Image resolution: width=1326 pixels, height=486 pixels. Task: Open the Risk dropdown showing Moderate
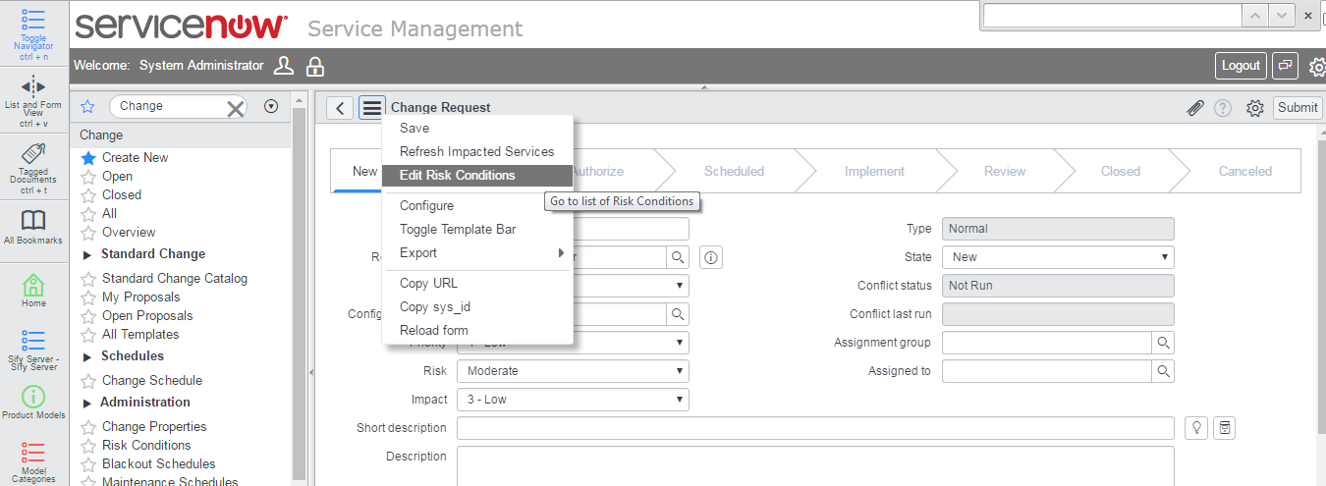click(x=573, y=371)
